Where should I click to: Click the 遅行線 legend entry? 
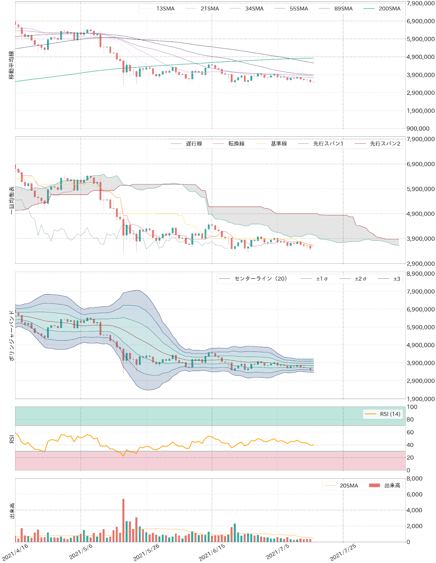tap(194, 144)
